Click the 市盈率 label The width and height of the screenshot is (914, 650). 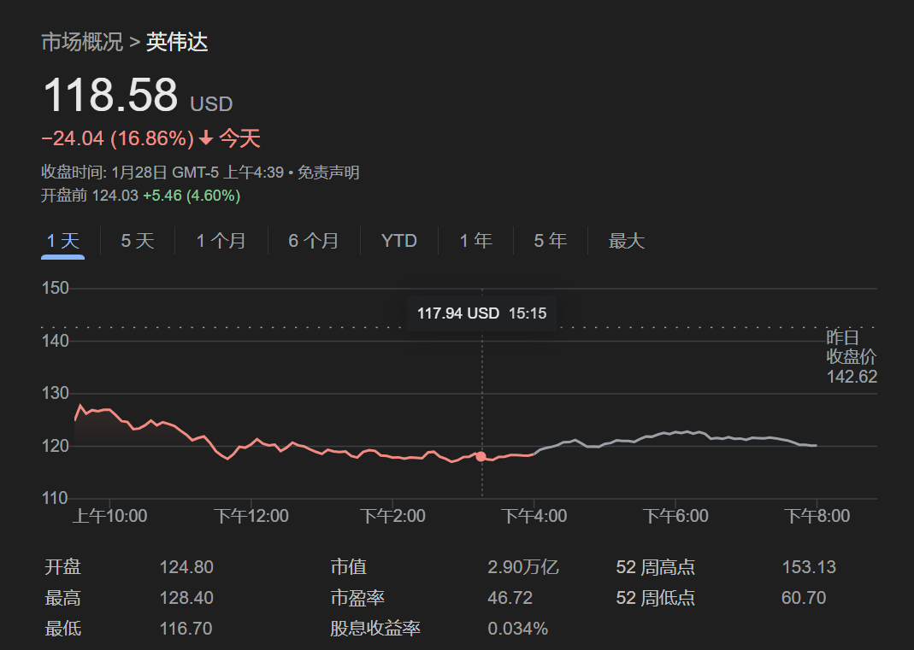click(x=357, y=598)
